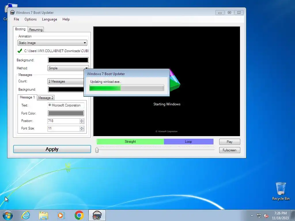The width and height of the screenshot is (295, 221).
Task: Click the image file path C:\Users\VM1.COLLABNET
Action: [x=56, y=51]
